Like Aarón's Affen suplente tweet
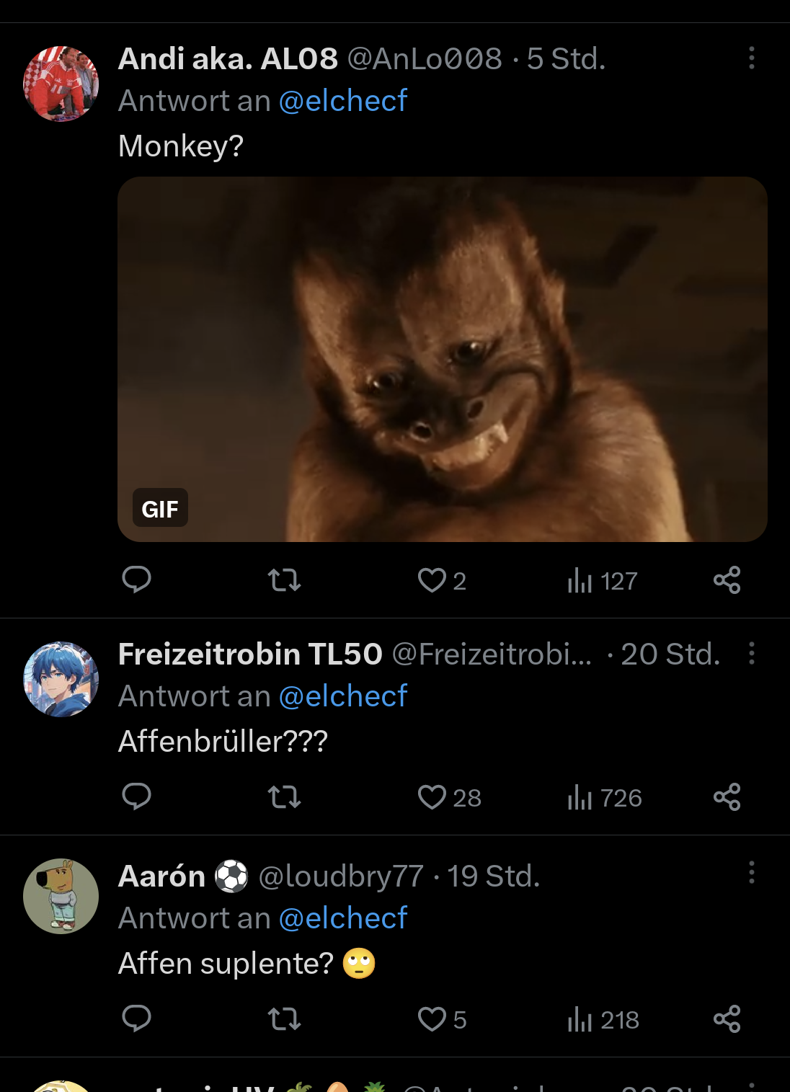The image size is (790, 1092). click(x=432, y=1019)
